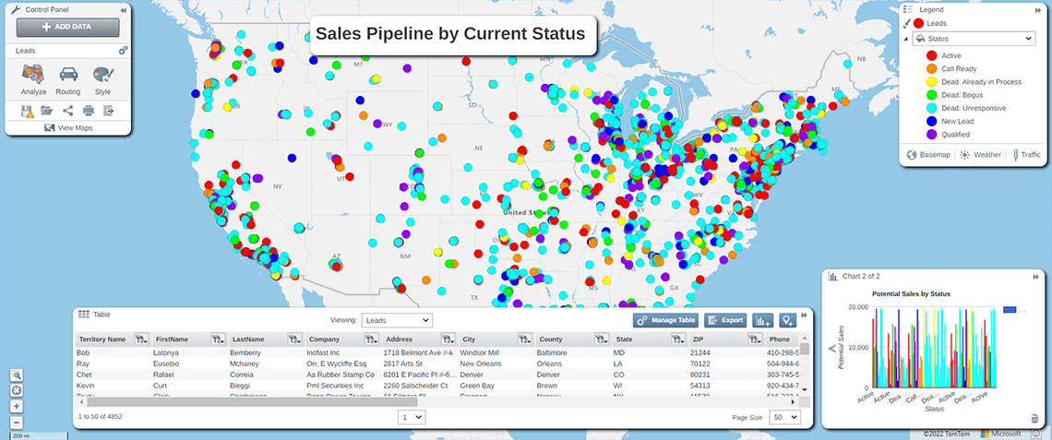
Task: Zoom out the map with minus
Action: pyautogui.click(x=17, y=423)
